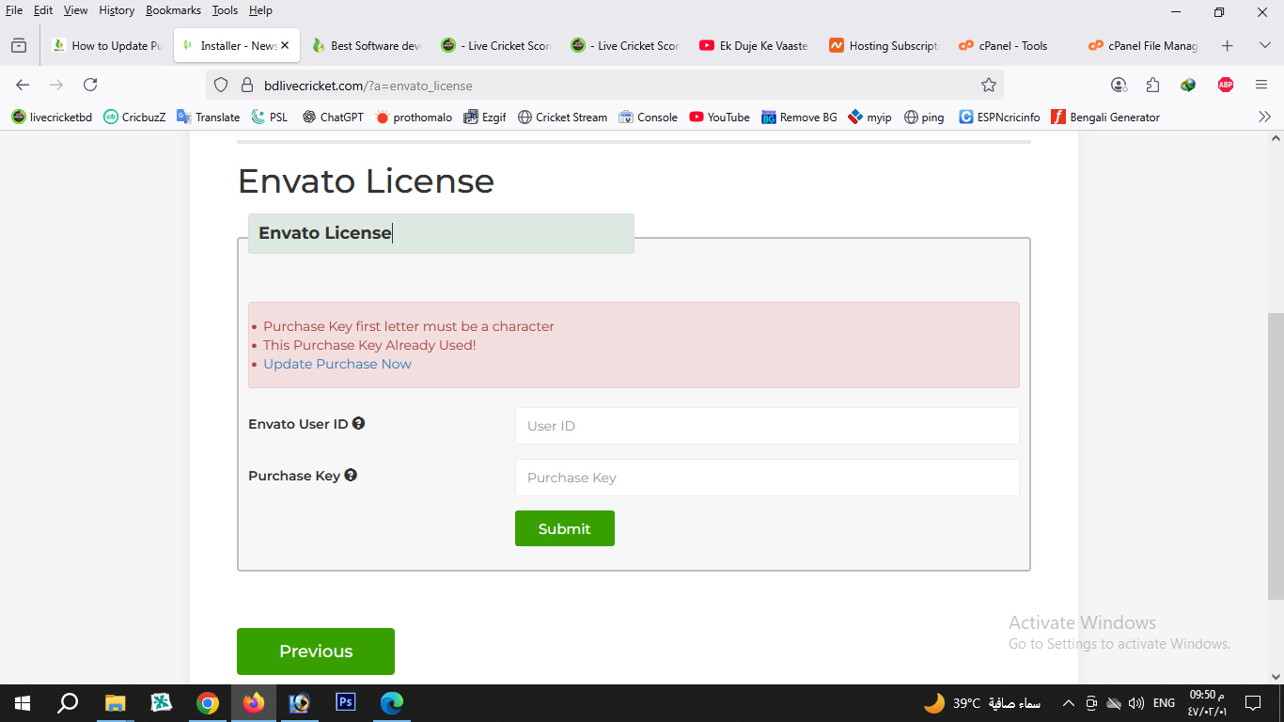
Task: Click the Envato User ID field
Action: tap(767, 426)
